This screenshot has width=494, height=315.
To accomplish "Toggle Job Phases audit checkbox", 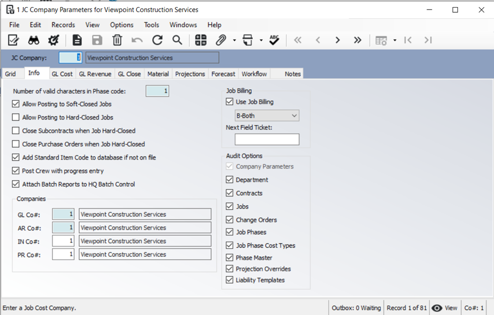I will click(x=230, y=232).
